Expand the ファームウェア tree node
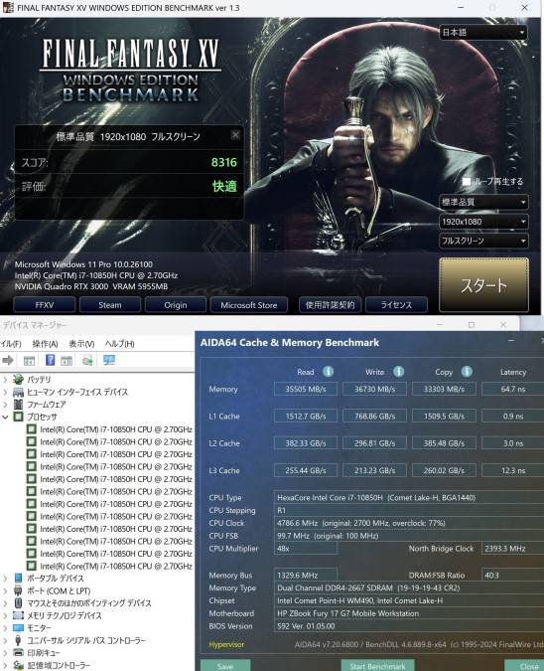544x671 pixels. [x=5, y=405]
